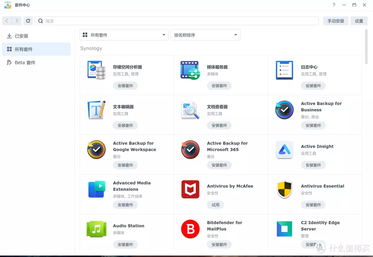Click 试用 for Antivirus by McAfee
The image size is (373, 257).
point(215,205)
